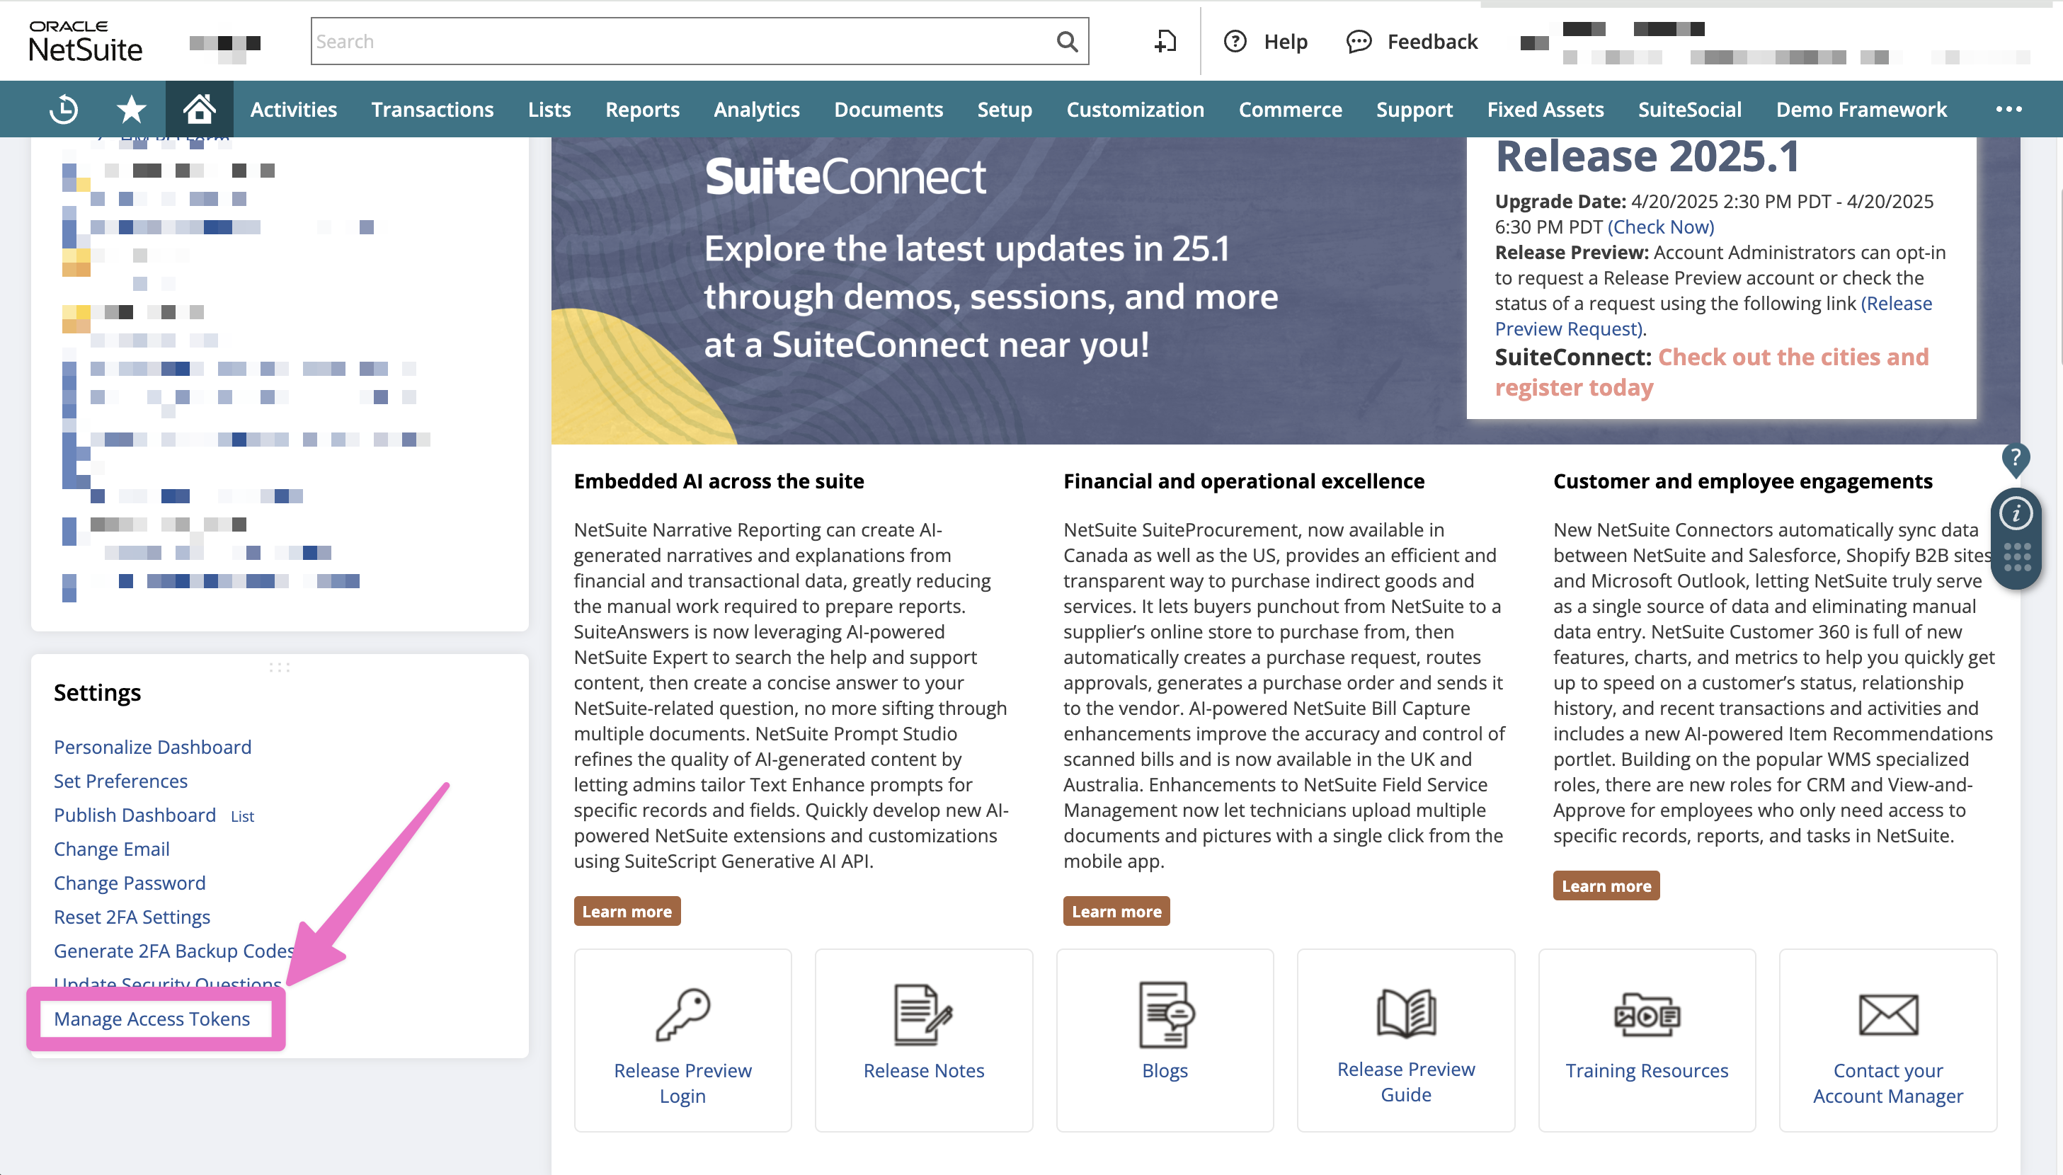Open Change Password link

click(x=129, y=882)
